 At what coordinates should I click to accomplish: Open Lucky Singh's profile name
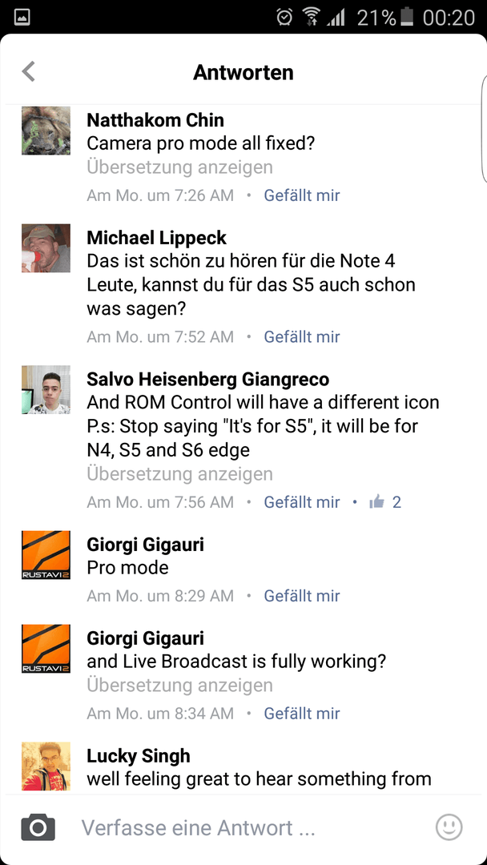(139, 756)
